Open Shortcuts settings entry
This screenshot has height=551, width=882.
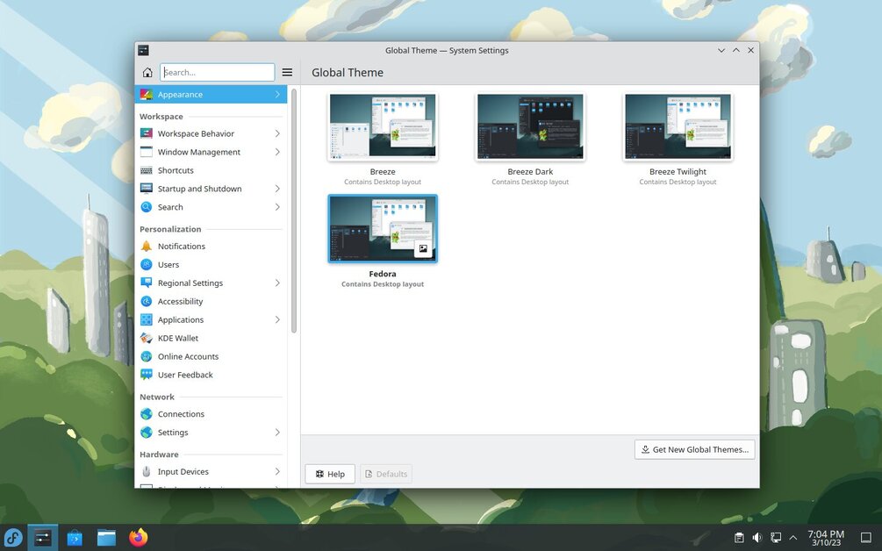211,170
